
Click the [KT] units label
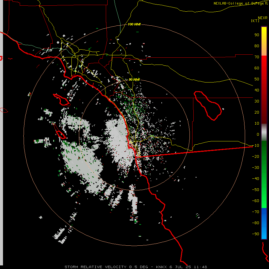click(255, 21)
